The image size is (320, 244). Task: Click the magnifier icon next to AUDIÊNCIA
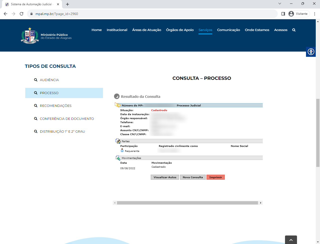[36, 80]
